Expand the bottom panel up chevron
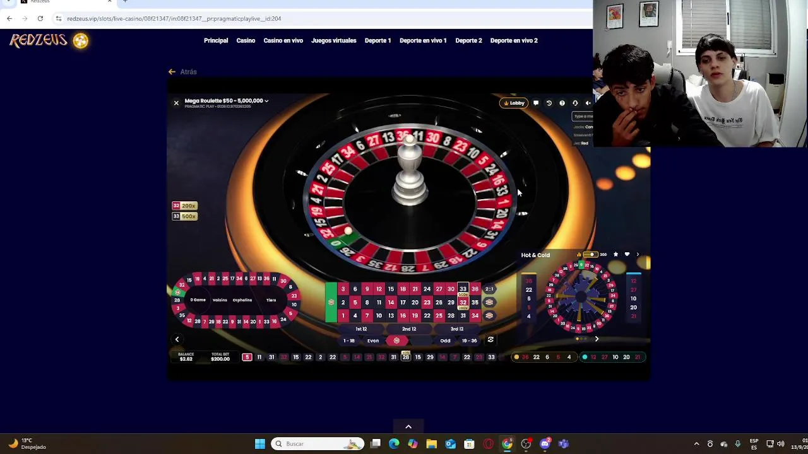 point(408,427)
